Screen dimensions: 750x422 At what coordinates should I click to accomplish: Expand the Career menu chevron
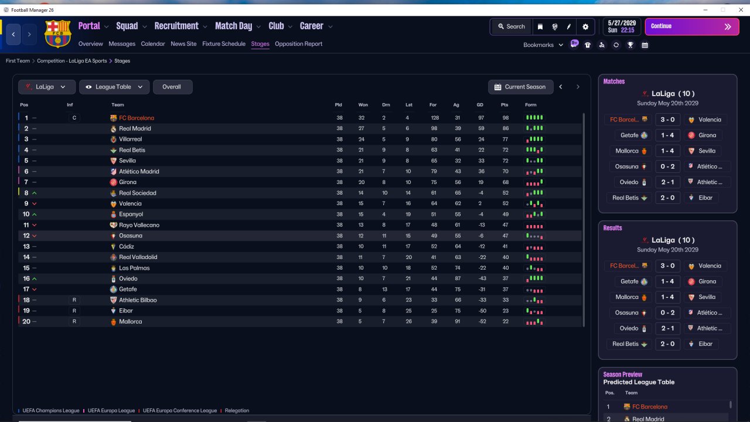pos(330,26)
